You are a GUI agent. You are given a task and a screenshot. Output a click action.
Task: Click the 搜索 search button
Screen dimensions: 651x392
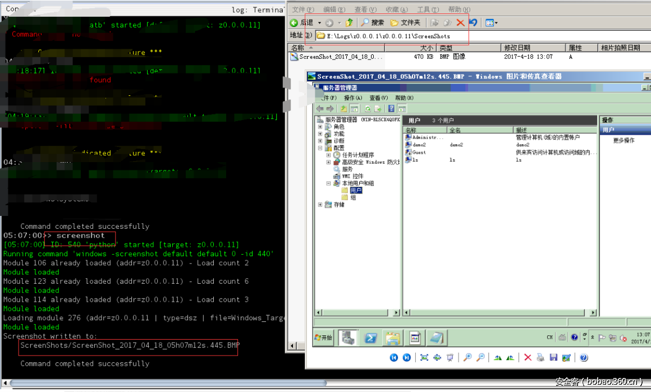click(x=372, y=23)
